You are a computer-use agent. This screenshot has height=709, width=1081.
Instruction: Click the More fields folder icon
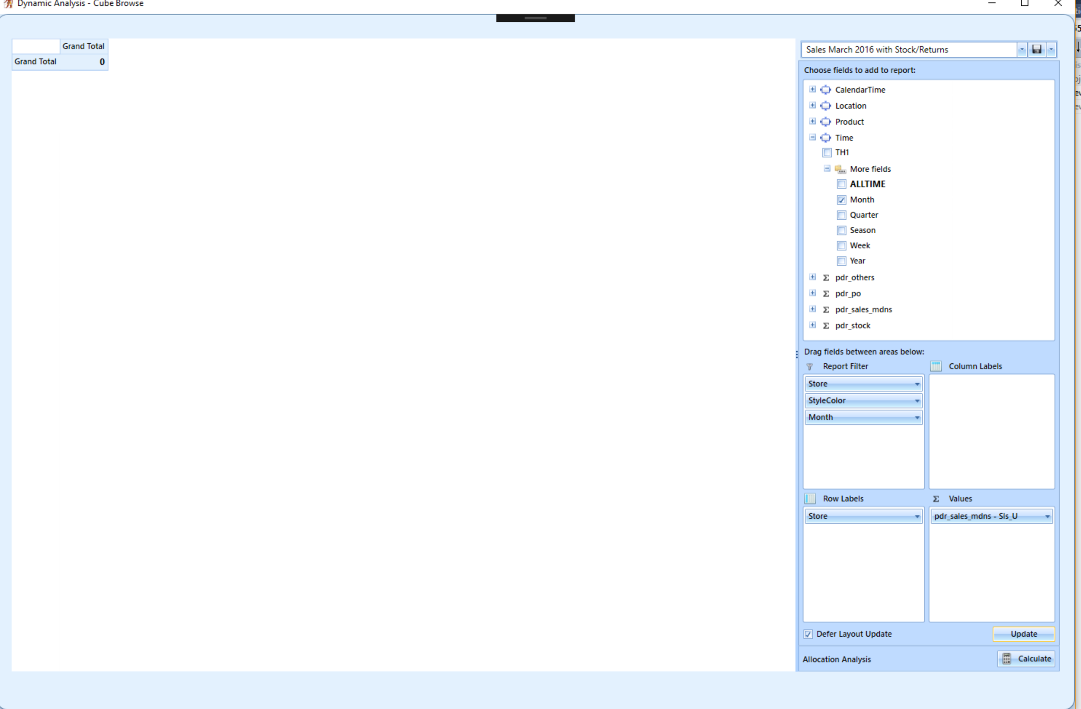[x=840, y=169]
